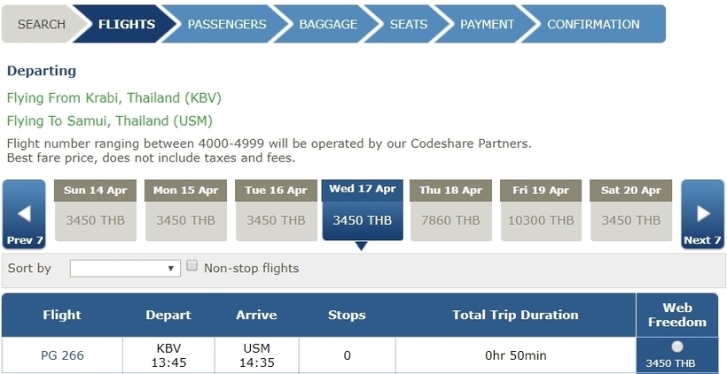Image resolution: width=727 pixels, height=374 pixels.
Task: Choose Fri 19 Apr 10300 THB tile
Action: point(541,210)
